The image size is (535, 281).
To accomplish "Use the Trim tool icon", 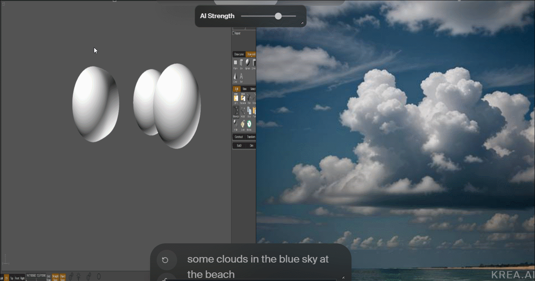I will [x=249, y=99].
